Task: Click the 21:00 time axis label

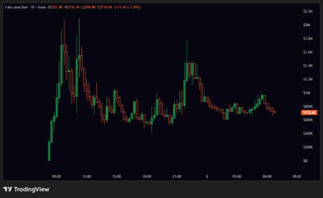Action: pos(177,176)
